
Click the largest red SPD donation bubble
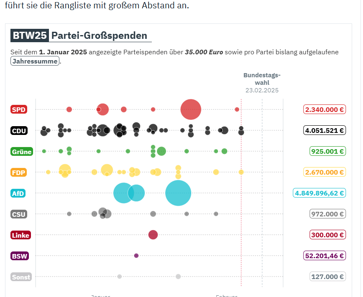(x=191, y=109)
